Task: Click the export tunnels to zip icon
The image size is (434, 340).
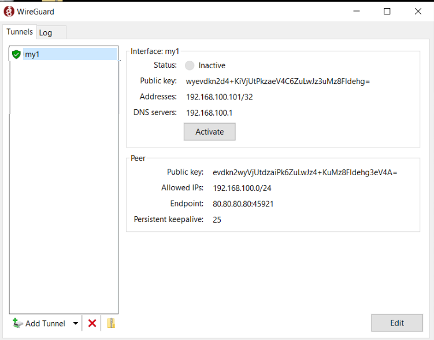Action: (111, 323)
